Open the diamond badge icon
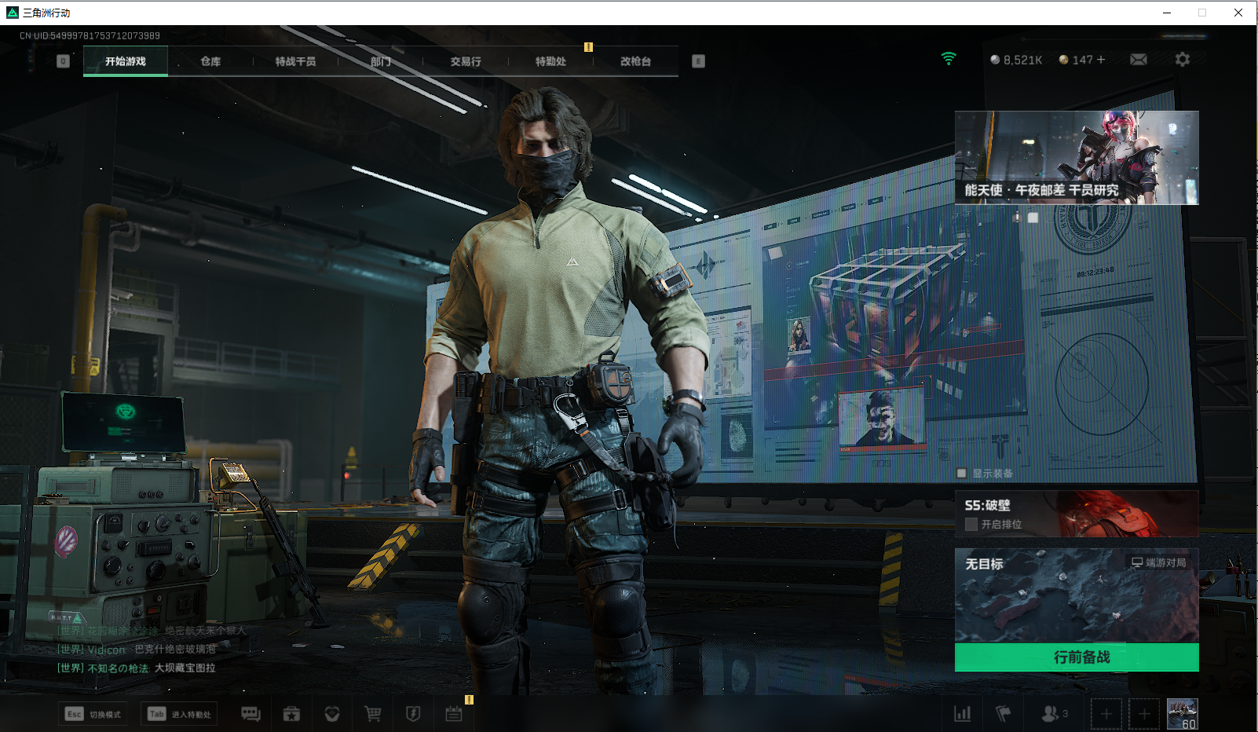The width and height of the screenshot is (1258, 732). tap(332, 714)
